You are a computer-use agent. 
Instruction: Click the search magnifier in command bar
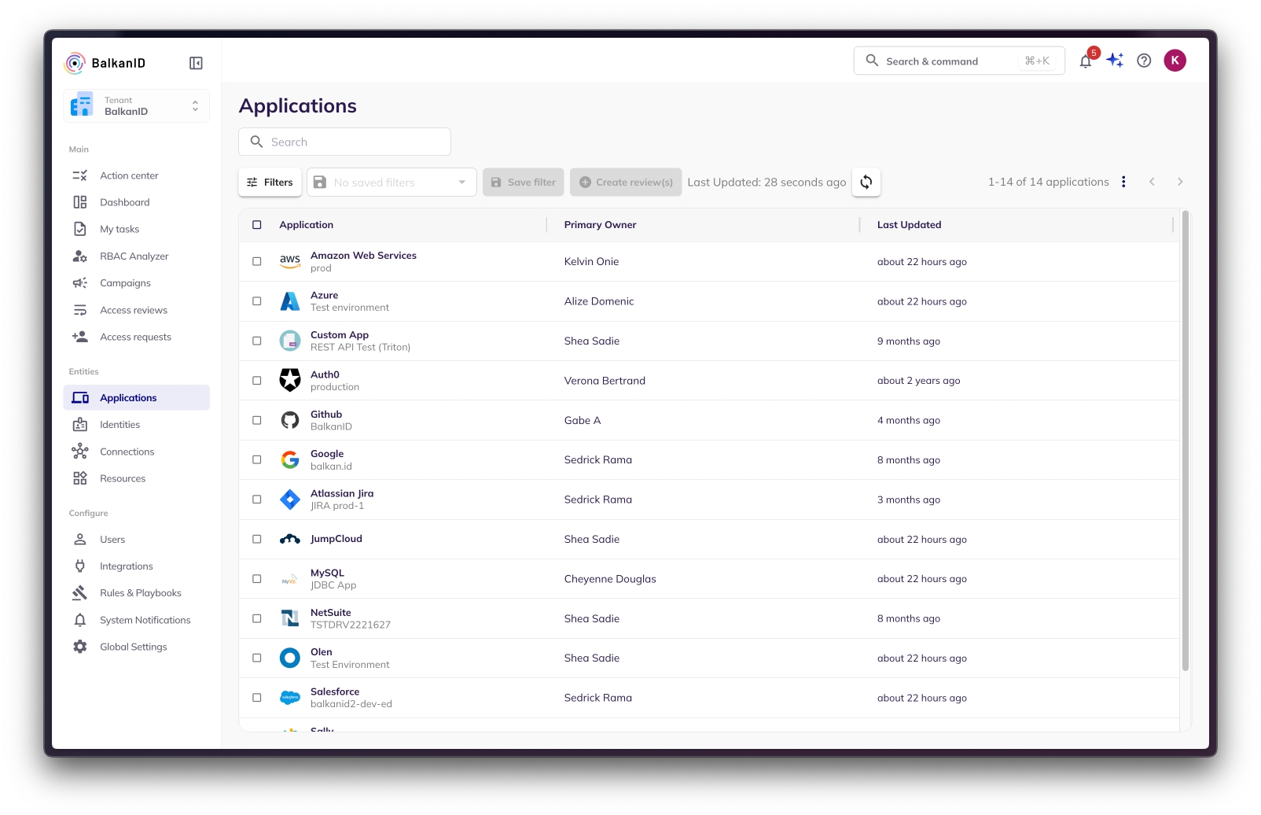(872, 61)
